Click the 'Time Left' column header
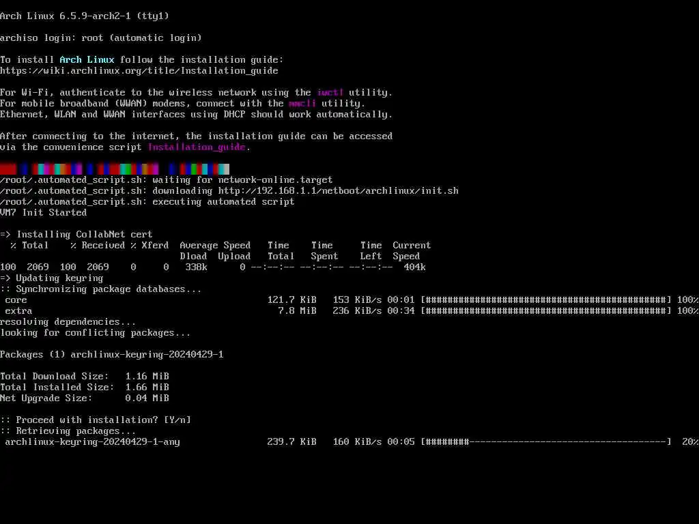This screenshot has height=524, width=699. [x=371, y=251]
